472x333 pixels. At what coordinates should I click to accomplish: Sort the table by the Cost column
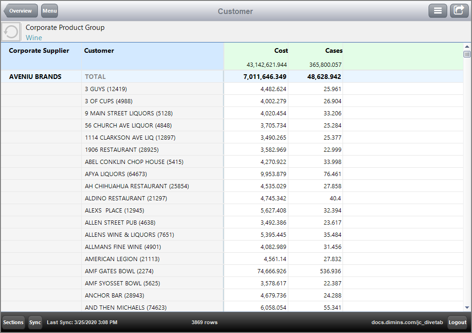[281, 50]
